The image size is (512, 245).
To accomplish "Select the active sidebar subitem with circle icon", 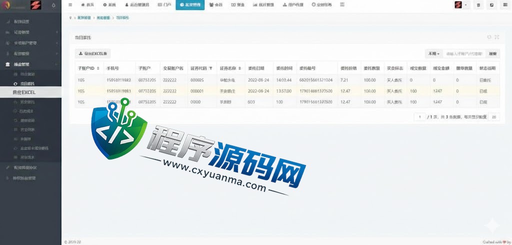I will (x=30, y=83).
